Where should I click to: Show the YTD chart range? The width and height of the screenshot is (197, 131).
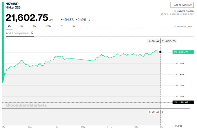(x=48, y=26)
